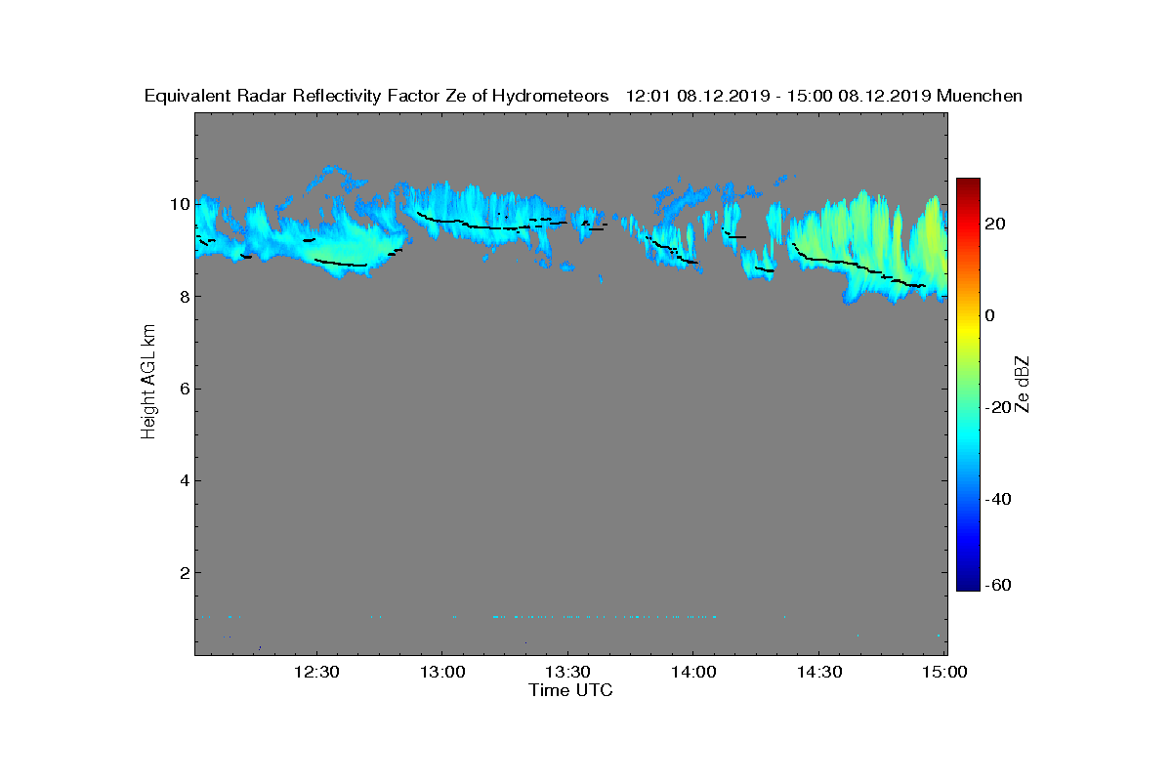Click the '13:30' time tick label
1172x781 pixels.
click(x=567, y=672)
